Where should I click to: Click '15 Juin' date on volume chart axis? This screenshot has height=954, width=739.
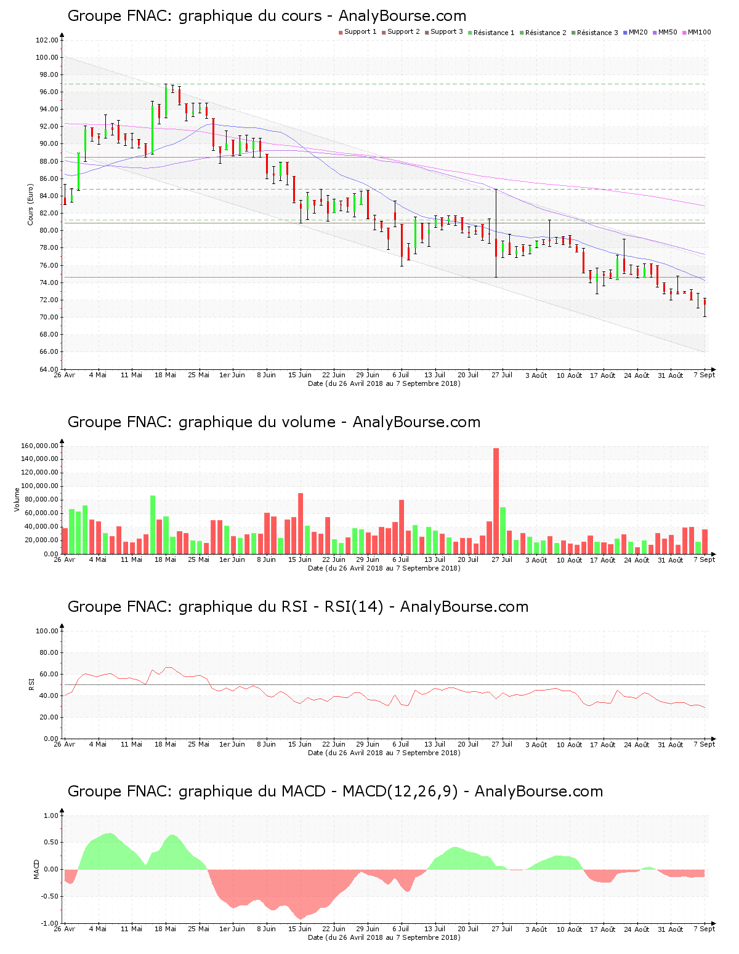click(x=300, y=559)
